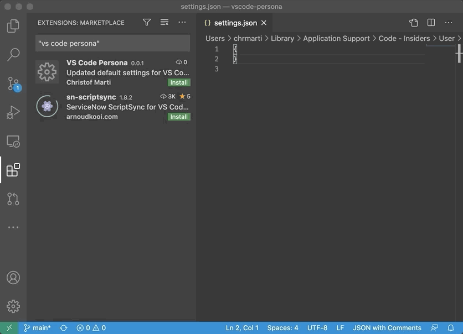Open Source Control view with 1 badge
This screenshot has width=463, height=334.
tap(13, 84)
